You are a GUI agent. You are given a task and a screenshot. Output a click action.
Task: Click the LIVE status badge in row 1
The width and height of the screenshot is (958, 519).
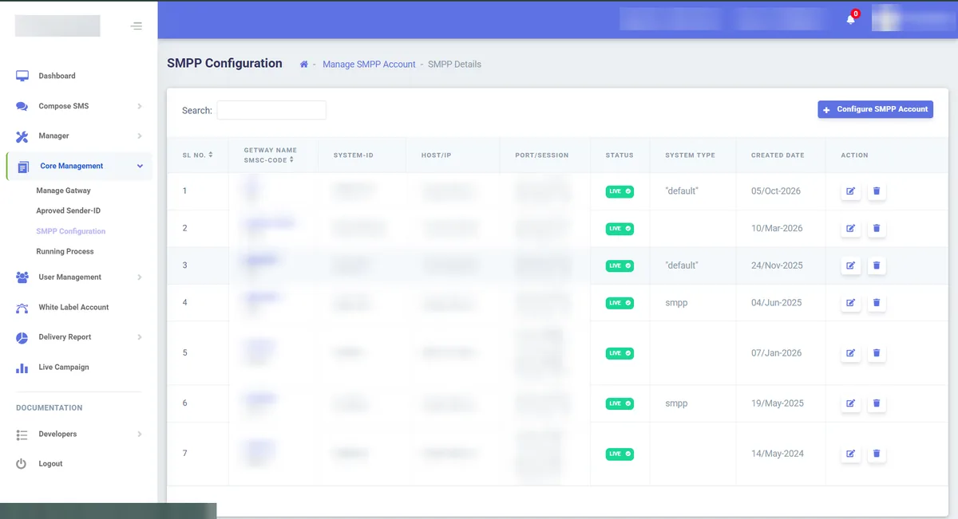click(x=620, y=191)
